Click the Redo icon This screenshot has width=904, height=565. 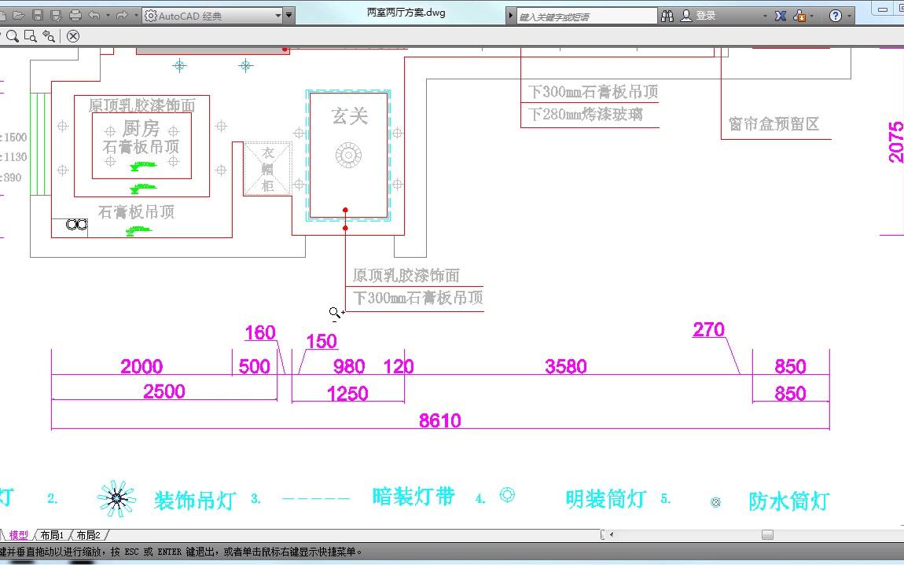point(123,15)
